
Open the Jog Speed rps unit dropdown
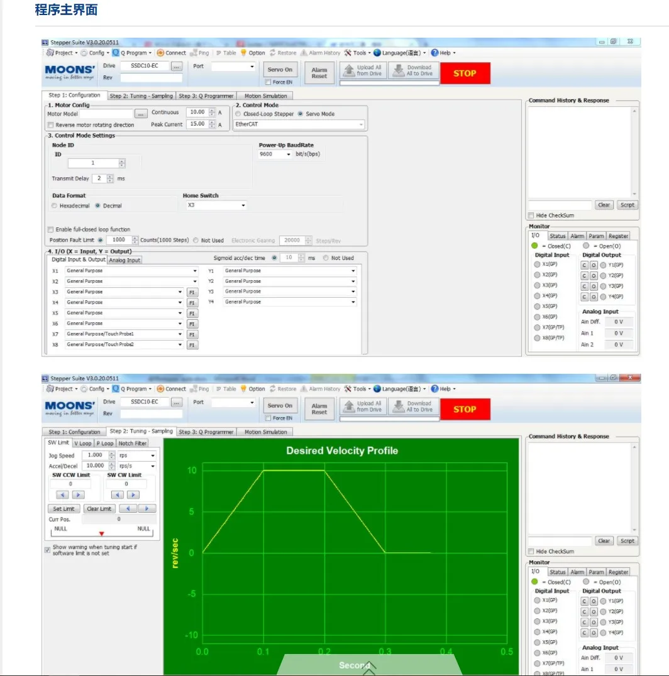click(x=137, y=455)
